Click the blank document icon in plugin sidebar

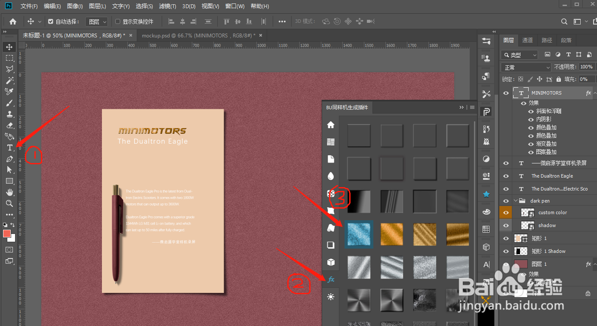point(331,159)
